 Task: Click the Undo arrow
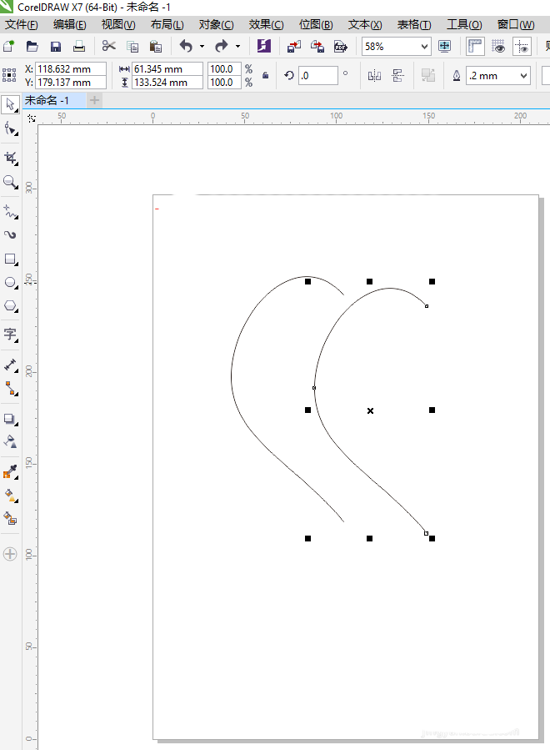point(186,47)
